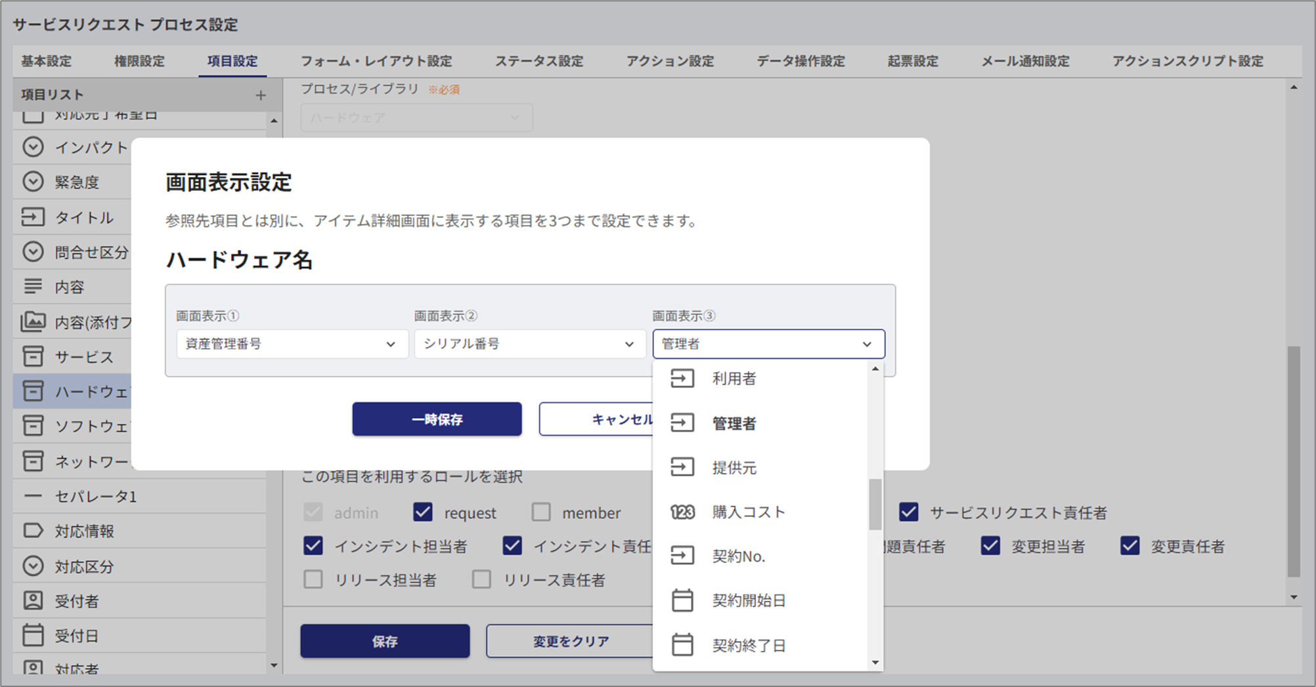This screenshot has width=1316, height=687.
Task: Click the text-field icon beside 管理者 option
Action: click(x=682, y=423)
